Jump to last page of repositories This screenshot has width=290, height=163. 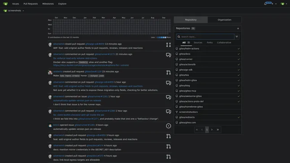point(217,129)
